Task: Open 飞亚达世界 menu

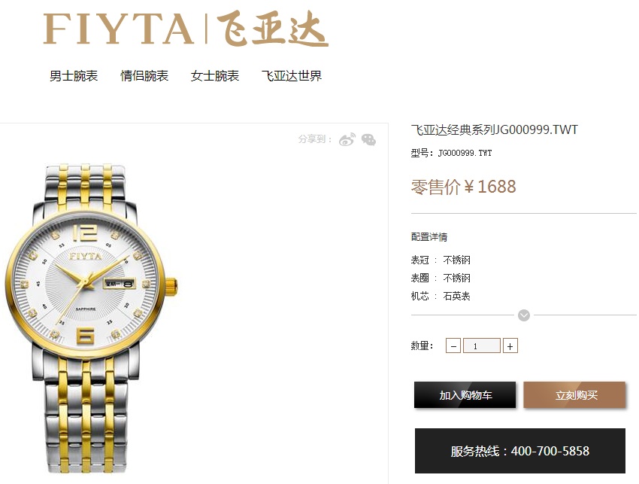Action: [292, 76]
